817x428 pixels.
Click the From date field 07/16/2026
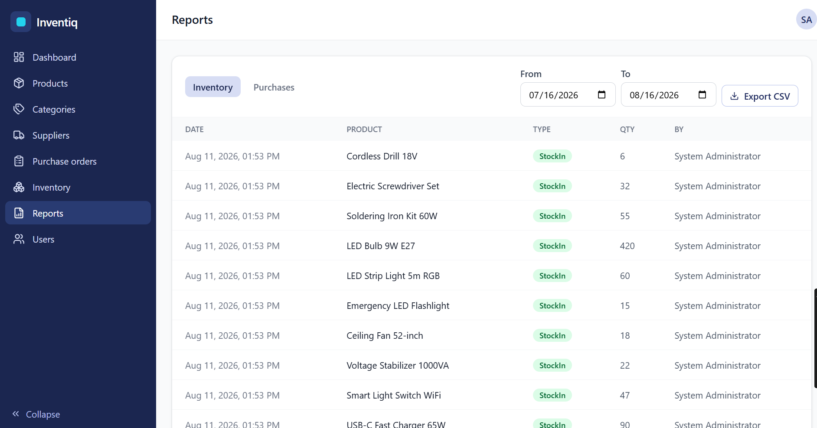pos(568,94)
